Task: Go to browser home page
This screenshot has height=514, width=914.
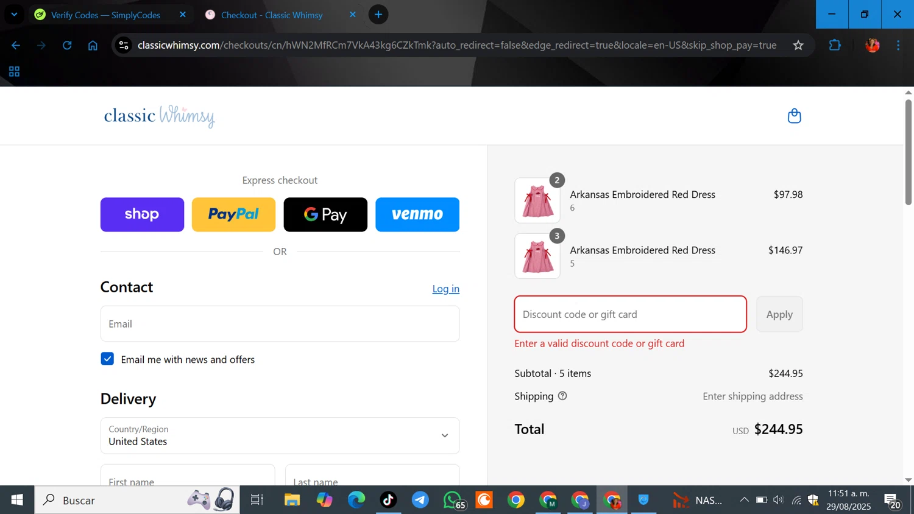Action: tap(93, 45)
